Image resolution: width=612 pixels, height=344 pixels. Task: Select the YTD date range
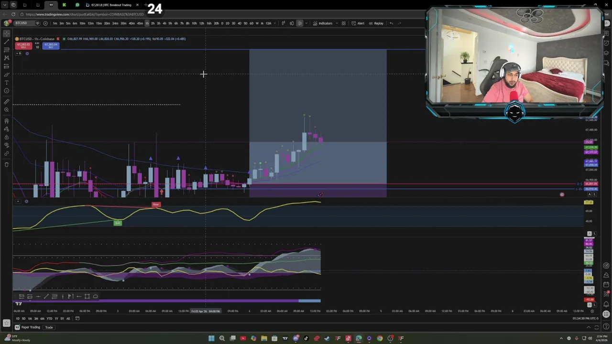click(x=49, y=319)
